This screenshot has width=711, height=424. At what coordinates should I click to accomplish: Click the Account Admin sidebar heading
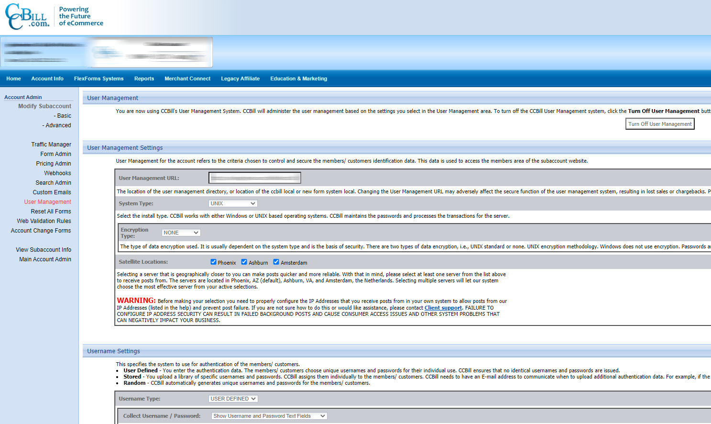click(x=23, y=97)
